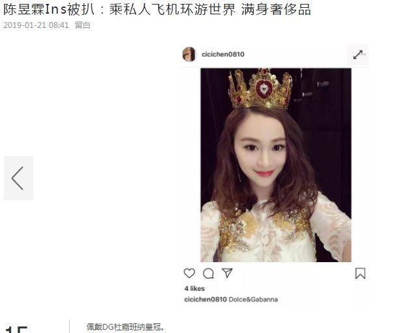Screen dimensions: 393x333
Task: Click the gold crown in the photo
Action: point(260,88)
